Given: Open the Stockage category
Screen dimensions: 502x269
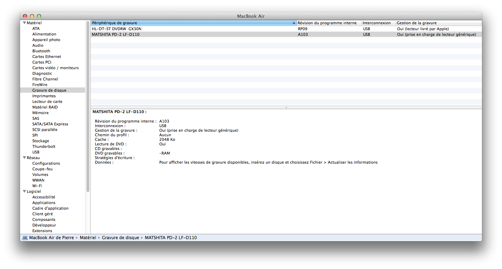Looking at the screenshot, I should pos(41,141).
